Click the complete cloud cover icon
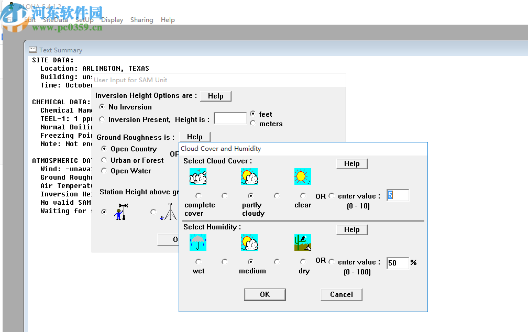Image resolution: width=528 pixels, height=332 pixels. (198, 176)
